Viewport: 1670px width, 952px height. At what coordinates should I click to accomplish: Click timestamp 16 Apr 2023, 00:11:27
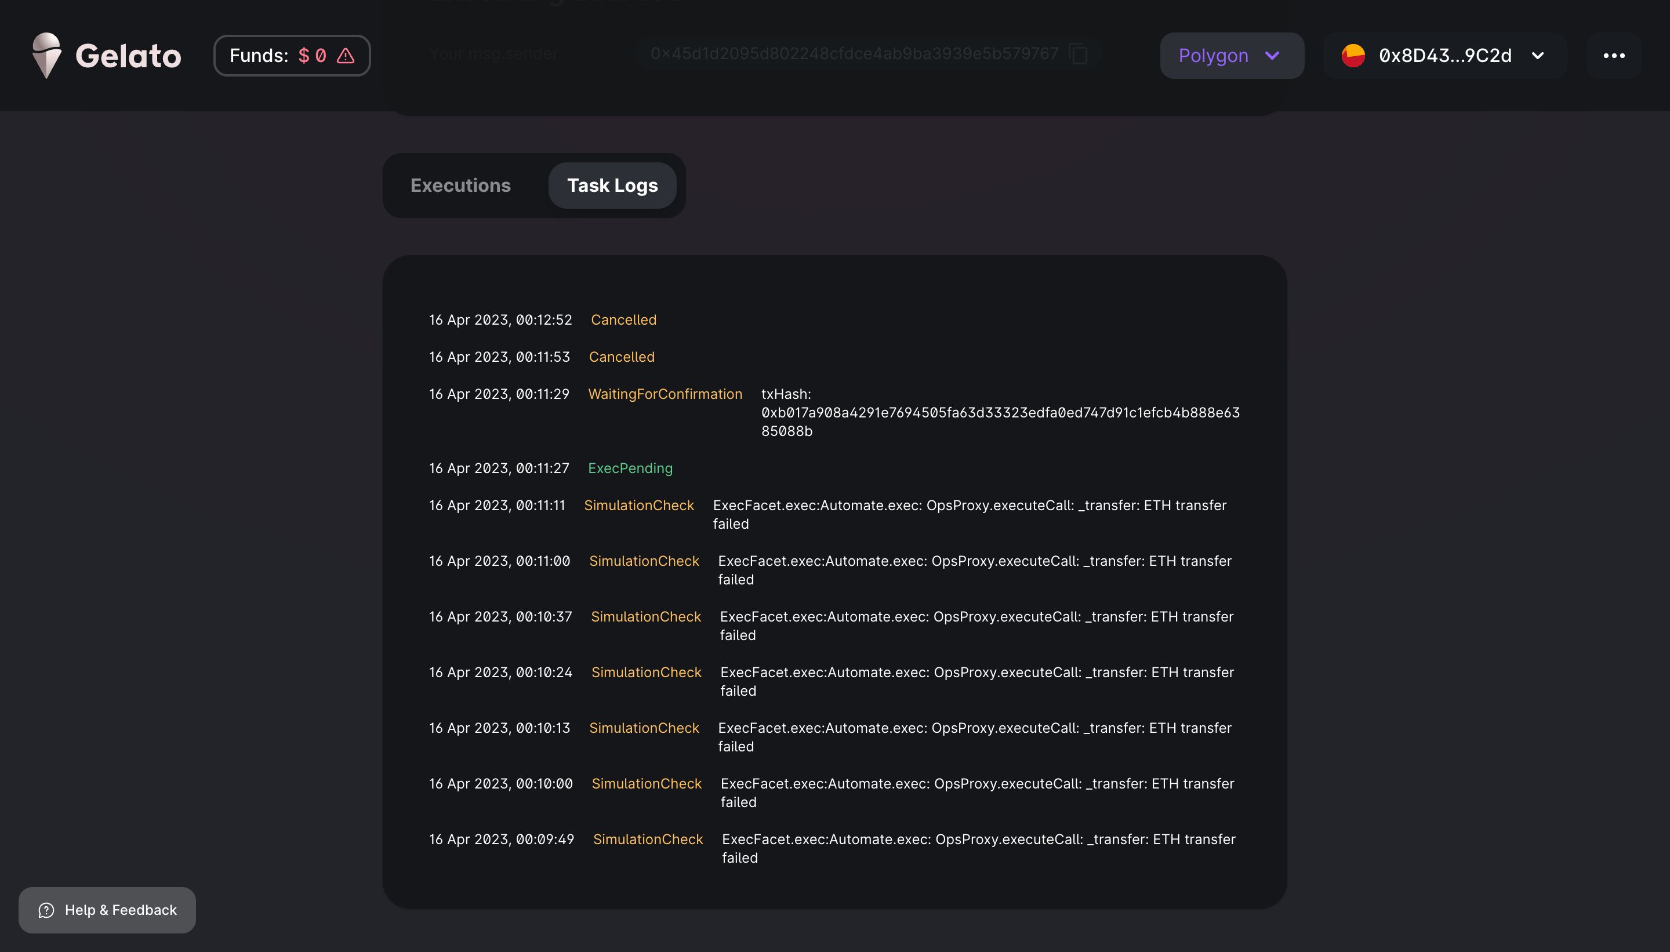[499, 468]
